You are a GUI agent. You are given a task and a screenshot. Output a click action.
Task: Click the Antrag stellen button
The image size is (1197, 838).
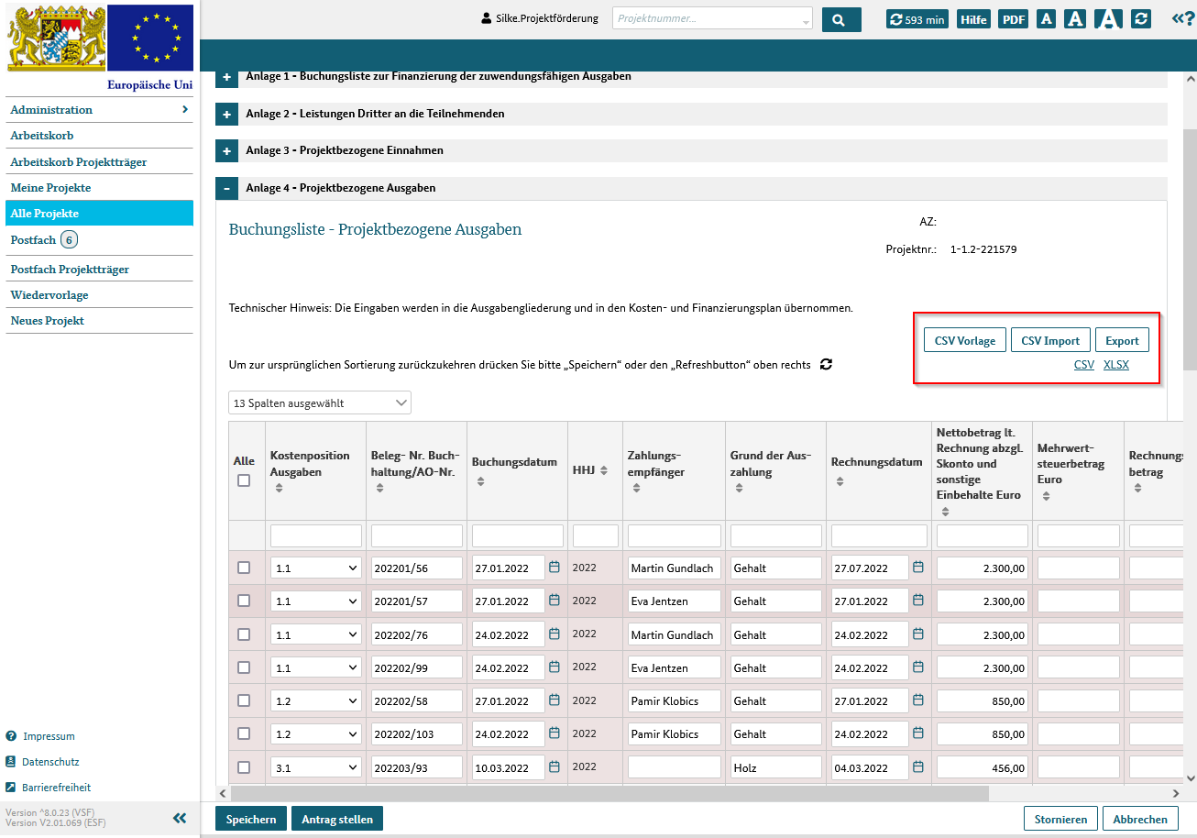click(x=337, y=819)
